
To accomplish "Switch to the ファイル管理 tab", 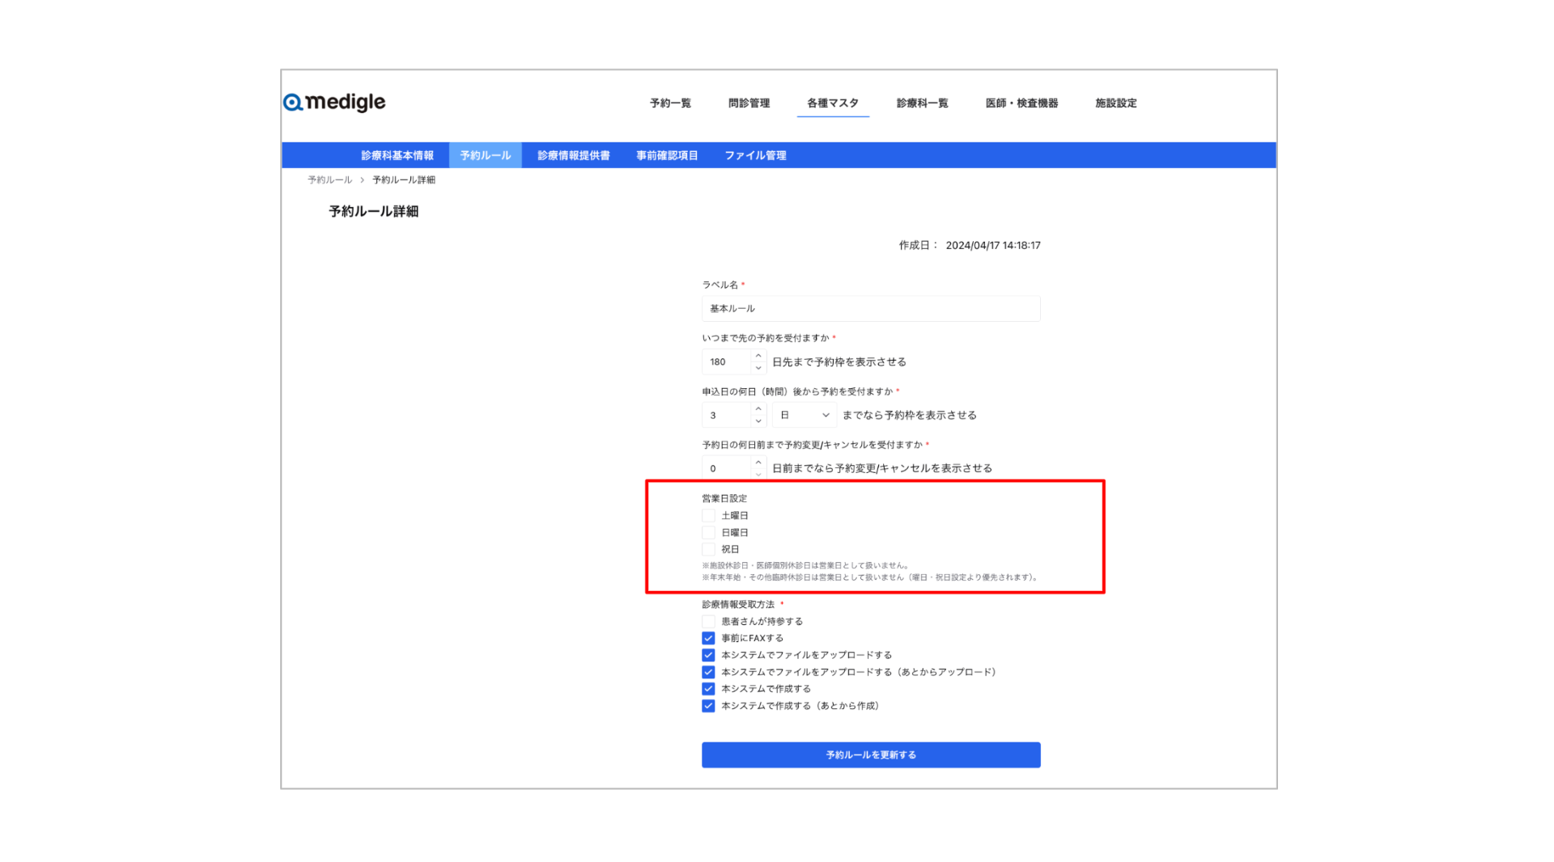I will click(755, 155).
